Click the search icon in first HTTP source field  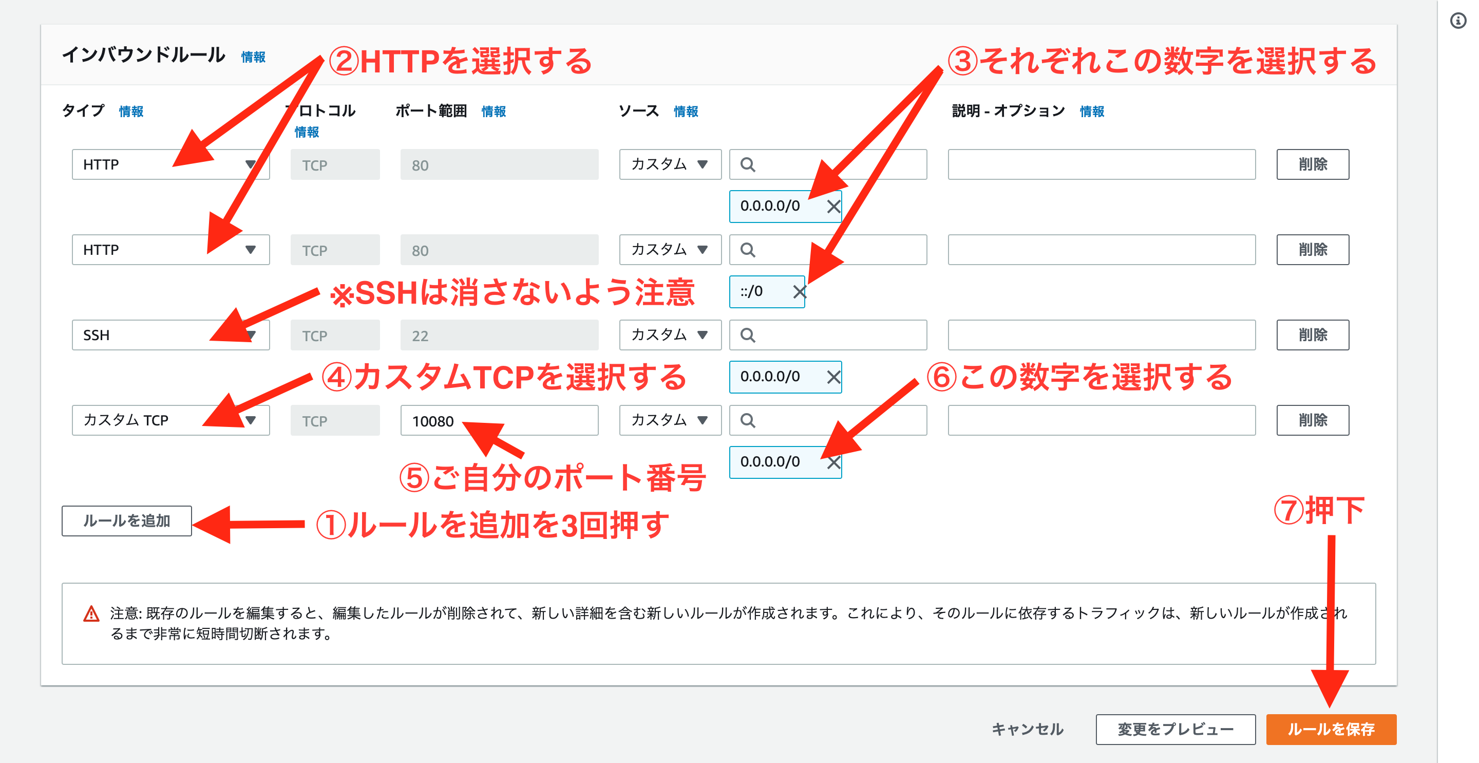coord(748,164)
